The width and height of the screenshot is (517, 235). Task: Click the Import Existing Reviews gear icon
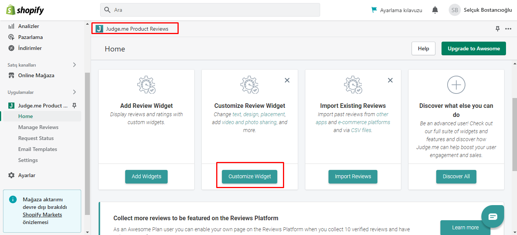(353, 85)
